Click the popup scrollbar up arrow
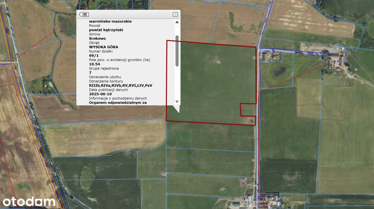This screenshot has height=209, width=374. 177,22
